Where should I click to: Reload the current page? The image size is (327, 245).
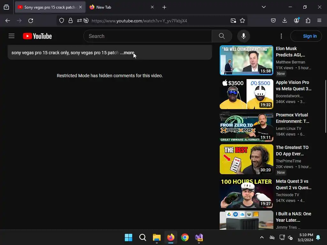[31, 21]
